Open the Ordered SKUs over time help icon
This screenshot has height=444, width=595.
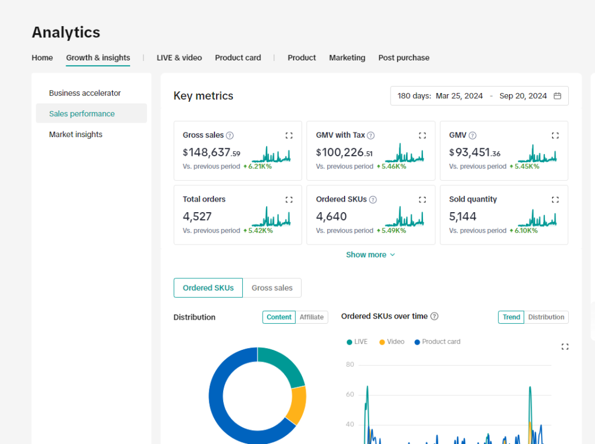click(x=435, y=316)
